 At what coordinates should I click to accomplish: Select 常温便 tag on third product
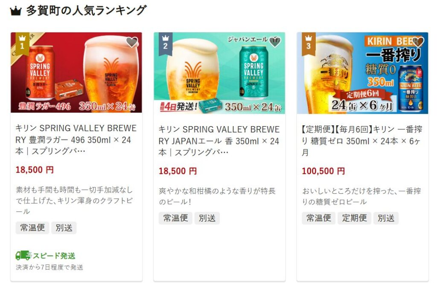318,218
